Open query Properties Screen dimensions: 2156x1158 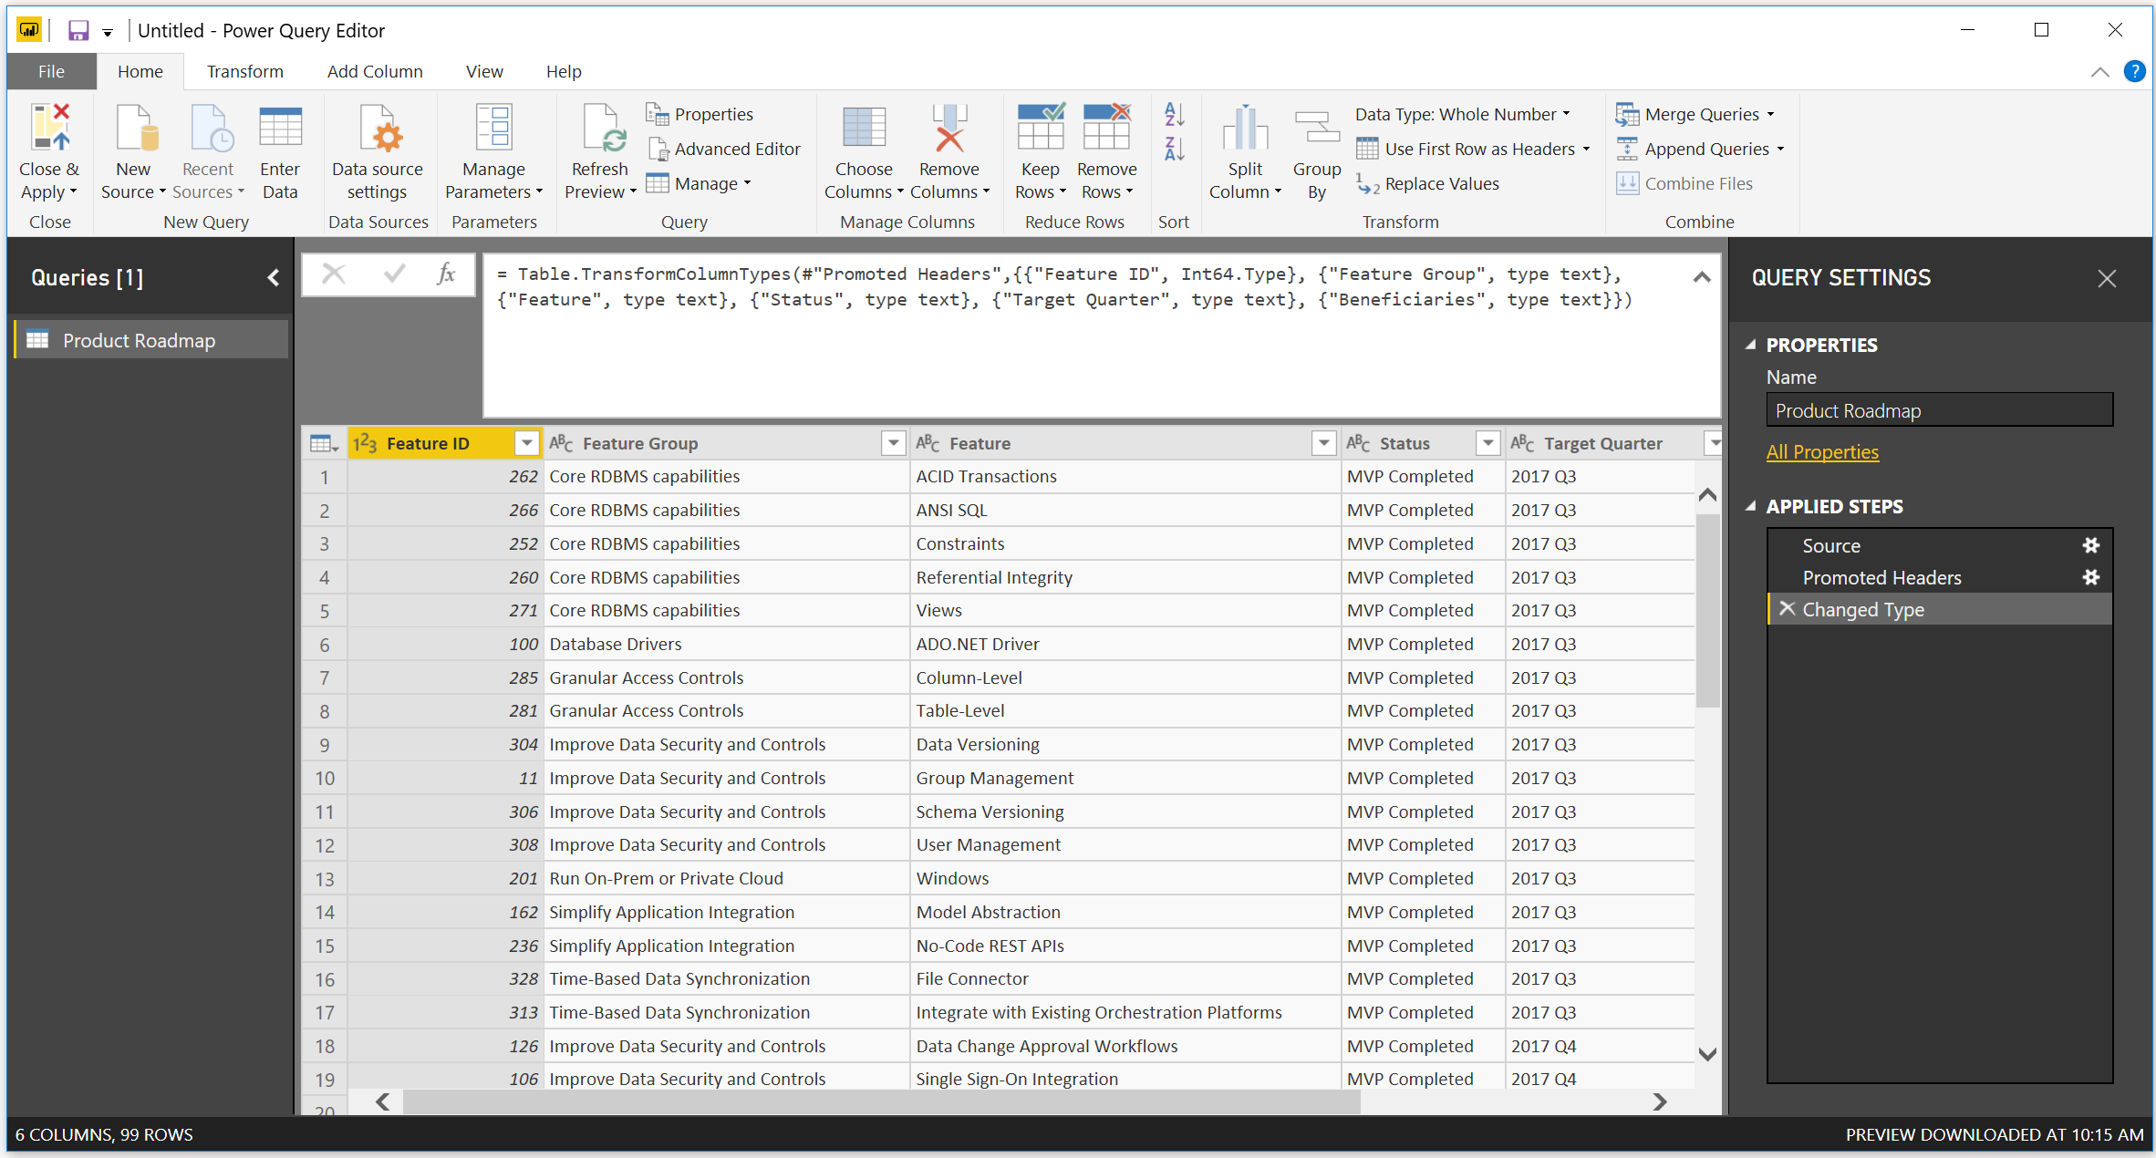(x=700, y=114)
